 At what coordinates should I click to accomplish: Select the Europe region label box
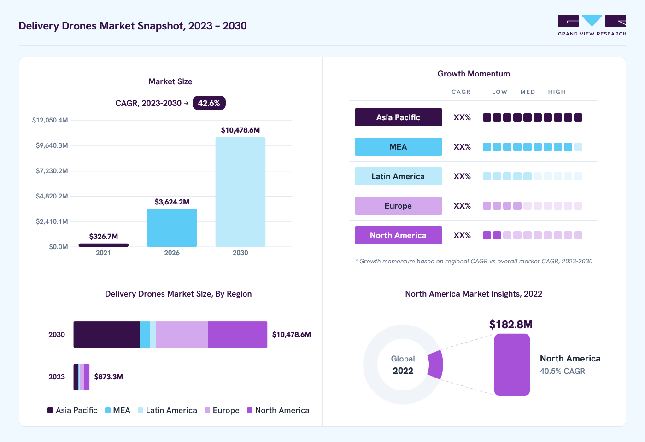(399, 206)
